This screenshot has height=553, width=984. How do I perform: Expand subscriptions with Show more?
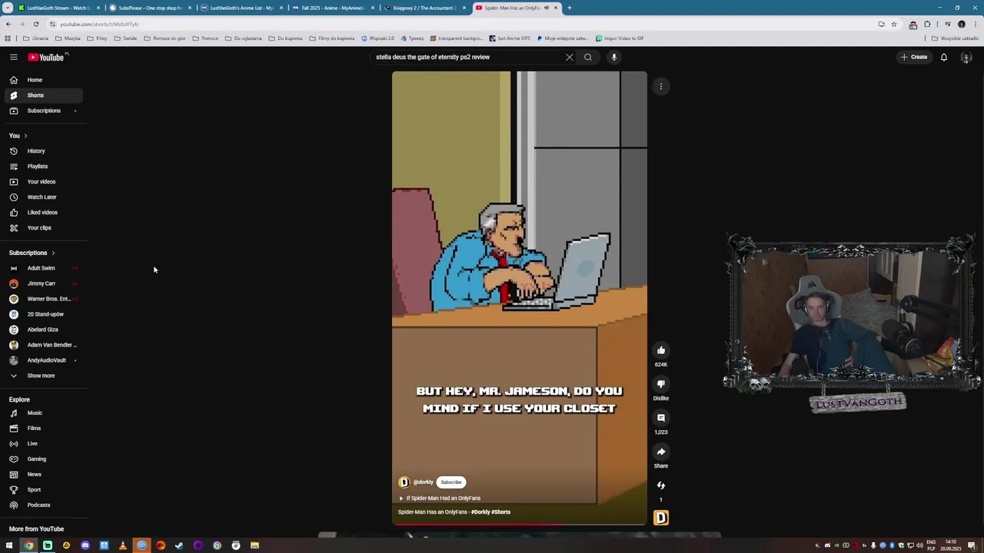[42, 376]
